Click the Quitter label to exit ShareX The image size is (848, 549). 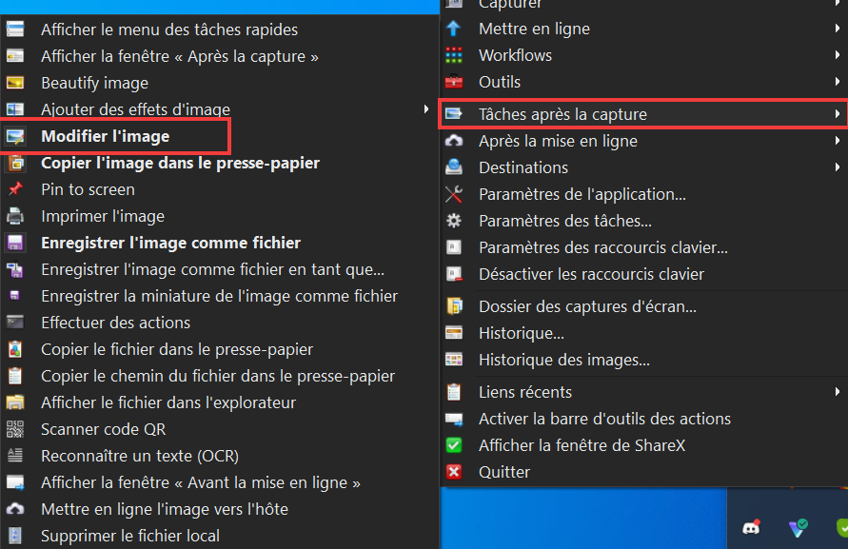click(x=504, y=472)
